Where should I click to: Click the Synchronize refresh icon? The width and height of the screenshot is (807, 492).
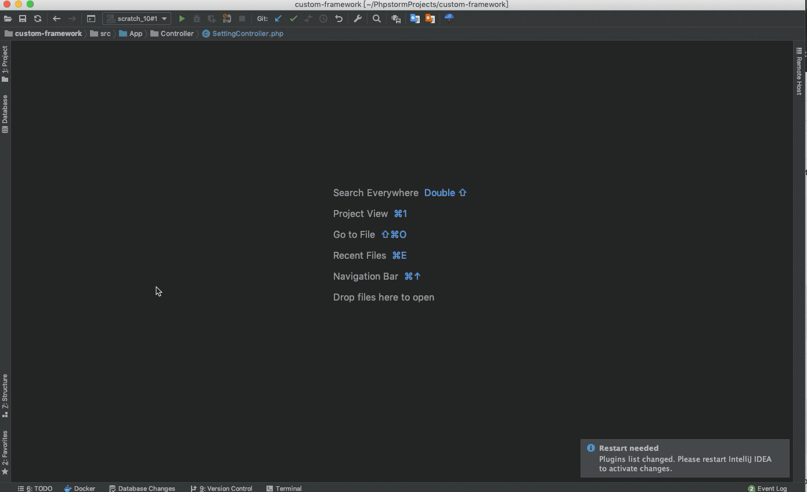(x=38, y=19)
